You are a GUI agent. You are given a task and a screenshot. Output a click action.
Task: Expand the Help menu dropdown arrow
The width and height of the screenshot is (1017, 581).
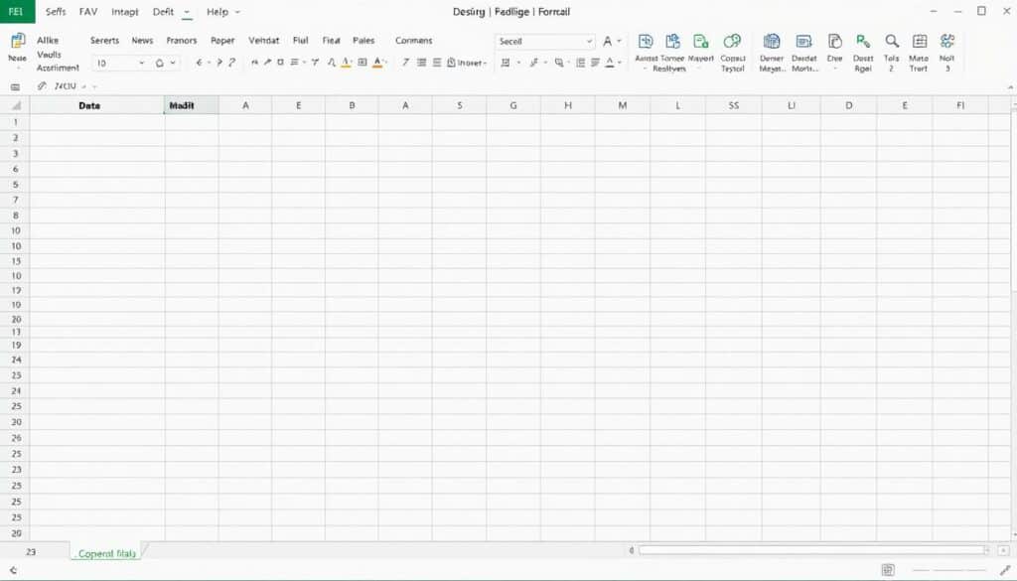(237, 12)
